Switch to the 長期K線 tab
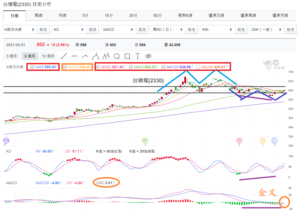This screenshot has height=210, width=301. point(185,16)
